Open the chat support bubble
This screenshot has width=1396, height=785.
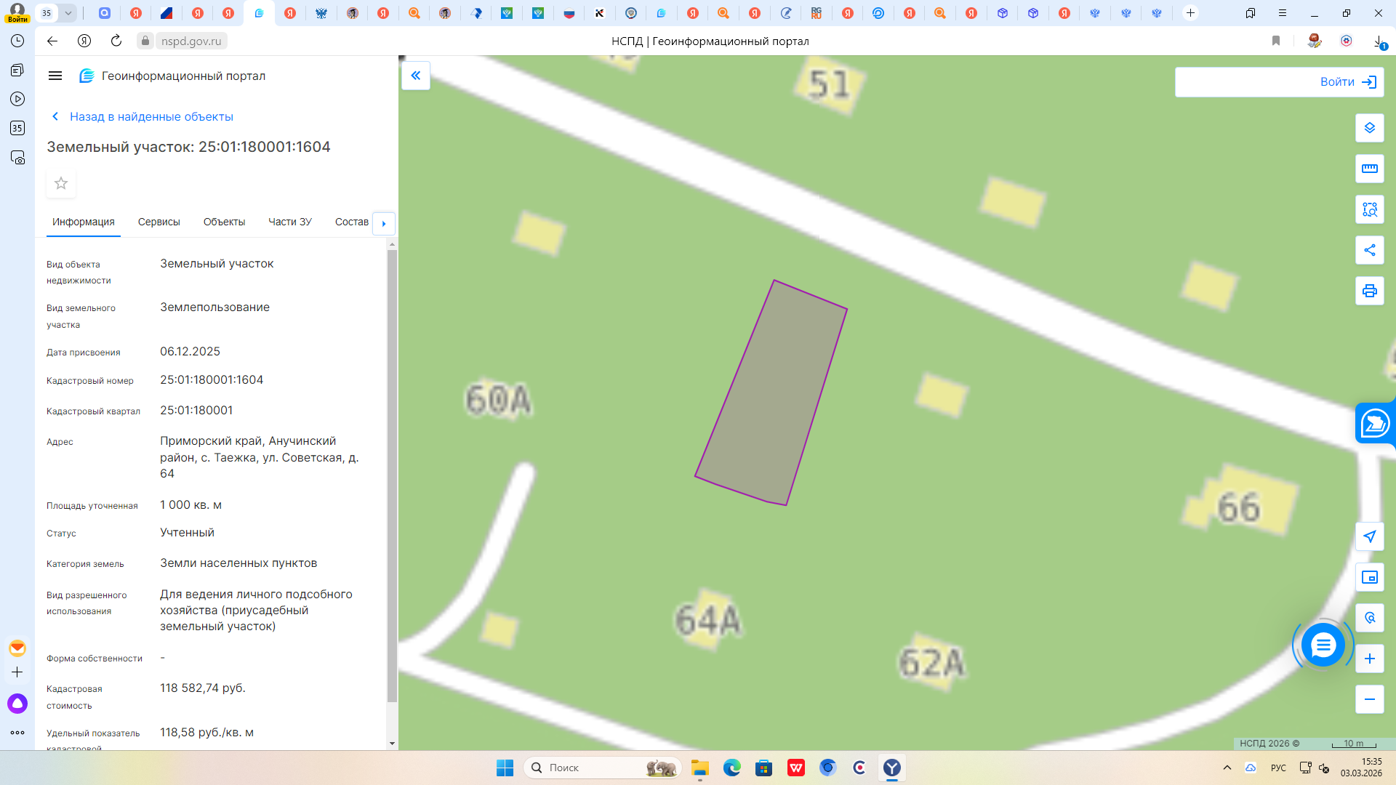(x=1323, y=645)
